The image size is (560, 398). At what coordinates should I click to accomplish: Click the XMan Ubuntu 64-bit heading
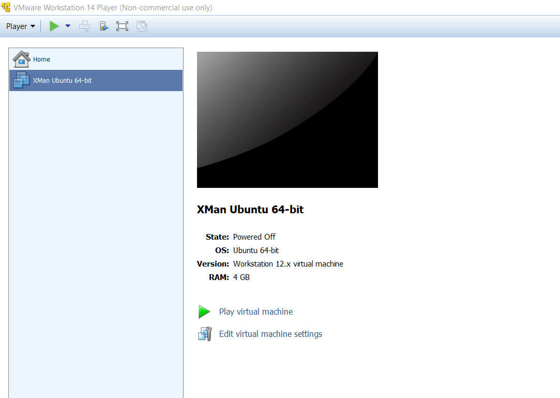[x=250, y=210]
